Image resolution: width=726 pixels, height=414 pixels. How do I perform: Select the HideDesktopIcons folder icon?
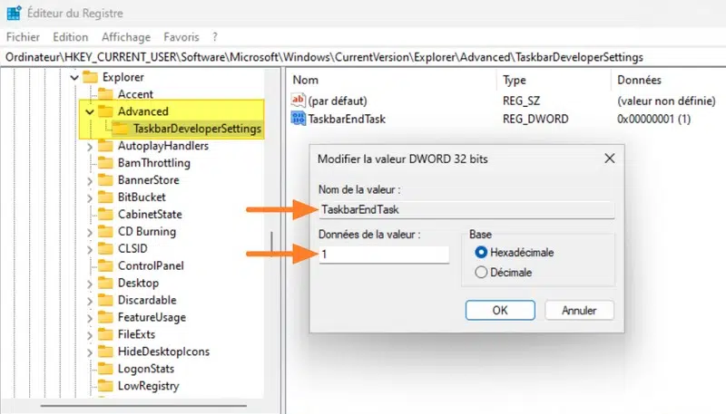tap(105, 351)
